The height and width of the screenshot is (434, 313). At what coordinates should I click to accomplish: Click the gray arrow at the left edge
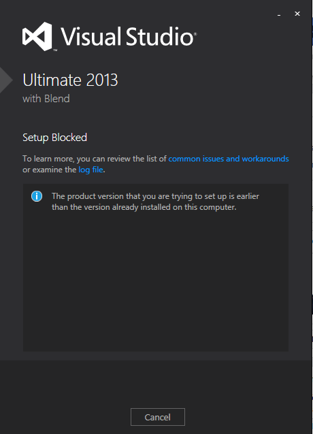click(6, 80)
